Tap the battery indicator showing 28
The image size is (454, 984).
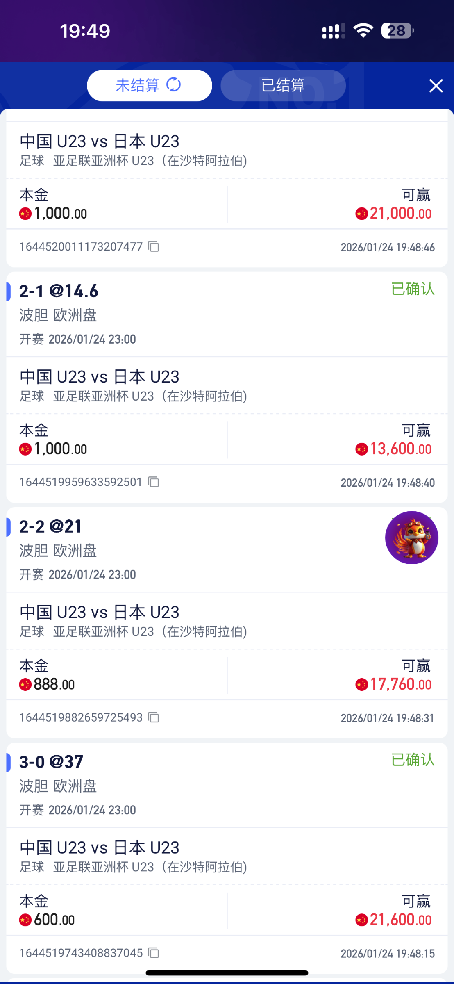pos(397,31)
